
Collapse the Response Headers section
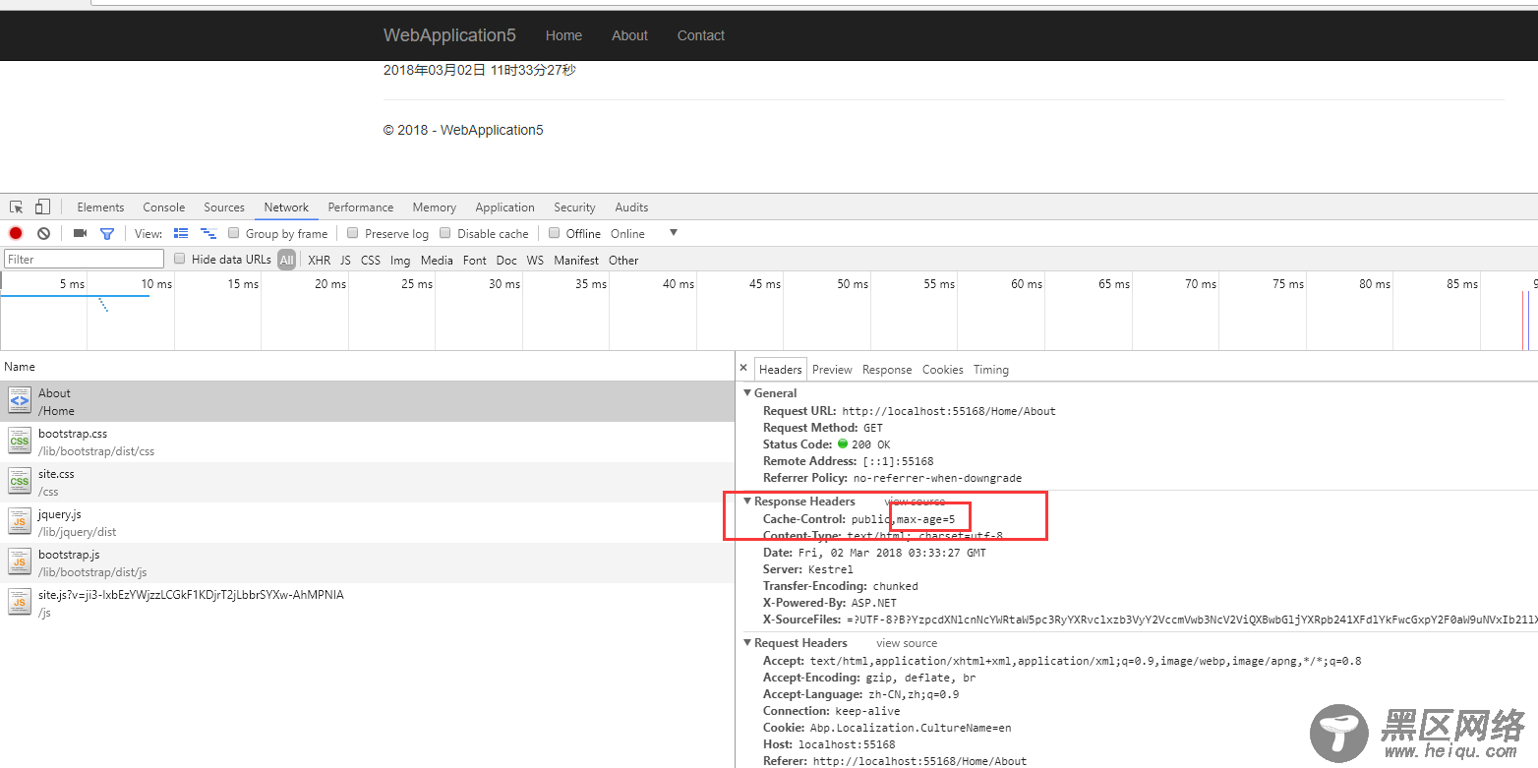747,502
